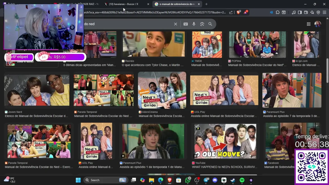
Task: Open Telegram from the taskbar
Action: click(x=206, y=180)
